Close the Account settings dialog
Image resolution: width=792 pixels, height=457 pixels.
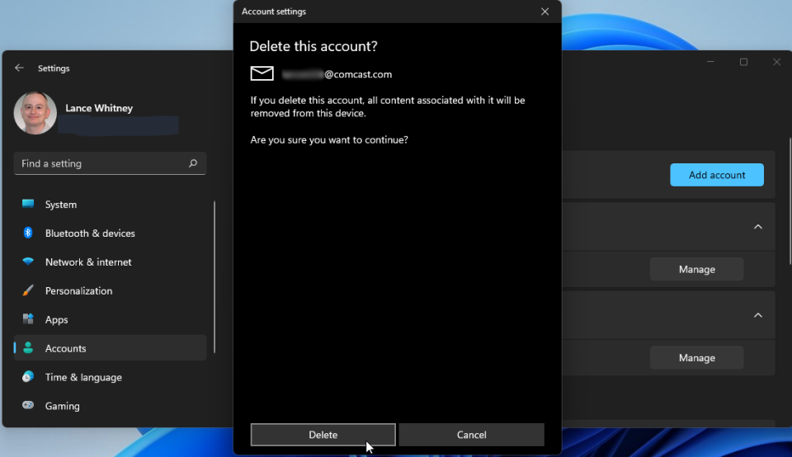click(x=544, y=11)
